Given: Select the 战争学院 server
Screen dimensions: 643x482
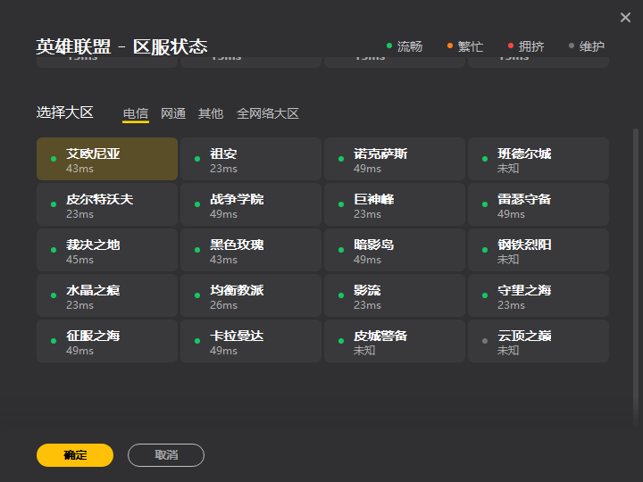Looking at the screenshot, I should 251,204.
